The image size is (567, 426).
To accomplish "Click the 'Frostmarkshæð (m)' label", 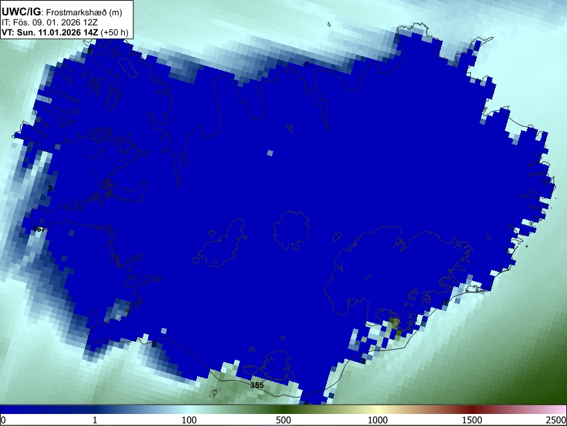I will pyautogui.click(x=84, y=12).
